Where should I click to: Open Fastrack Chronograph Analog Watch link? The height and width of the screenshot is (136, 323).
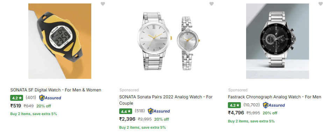[x=275, y=97]
